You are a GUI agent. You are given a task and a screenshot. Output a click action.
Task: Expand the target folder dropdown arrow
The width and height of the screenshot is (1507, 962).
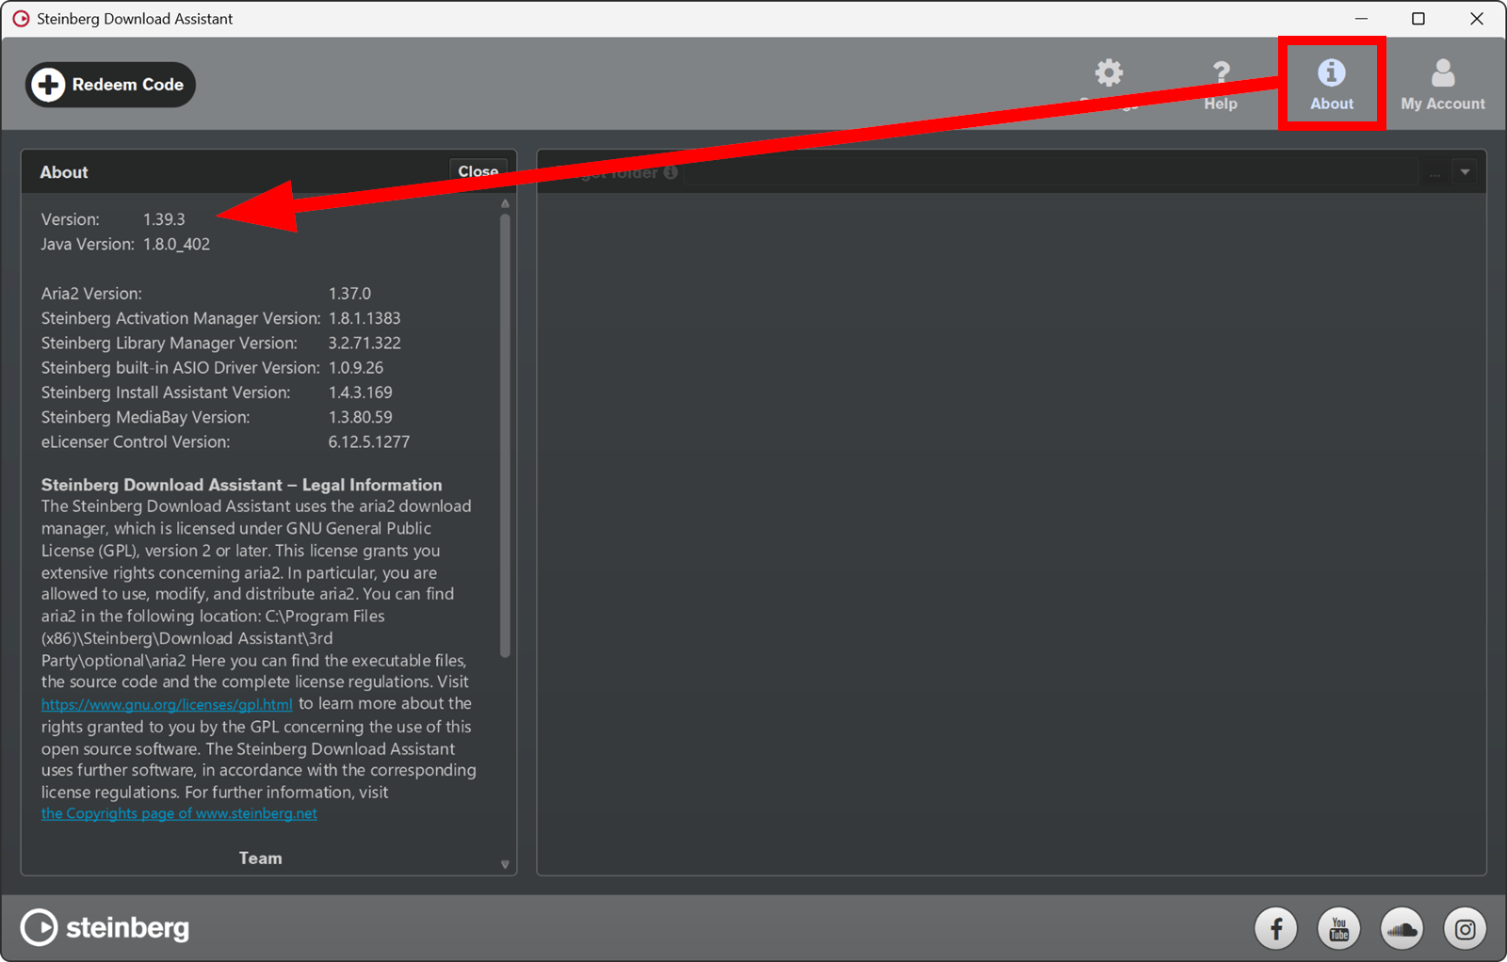pos(1465,172)
